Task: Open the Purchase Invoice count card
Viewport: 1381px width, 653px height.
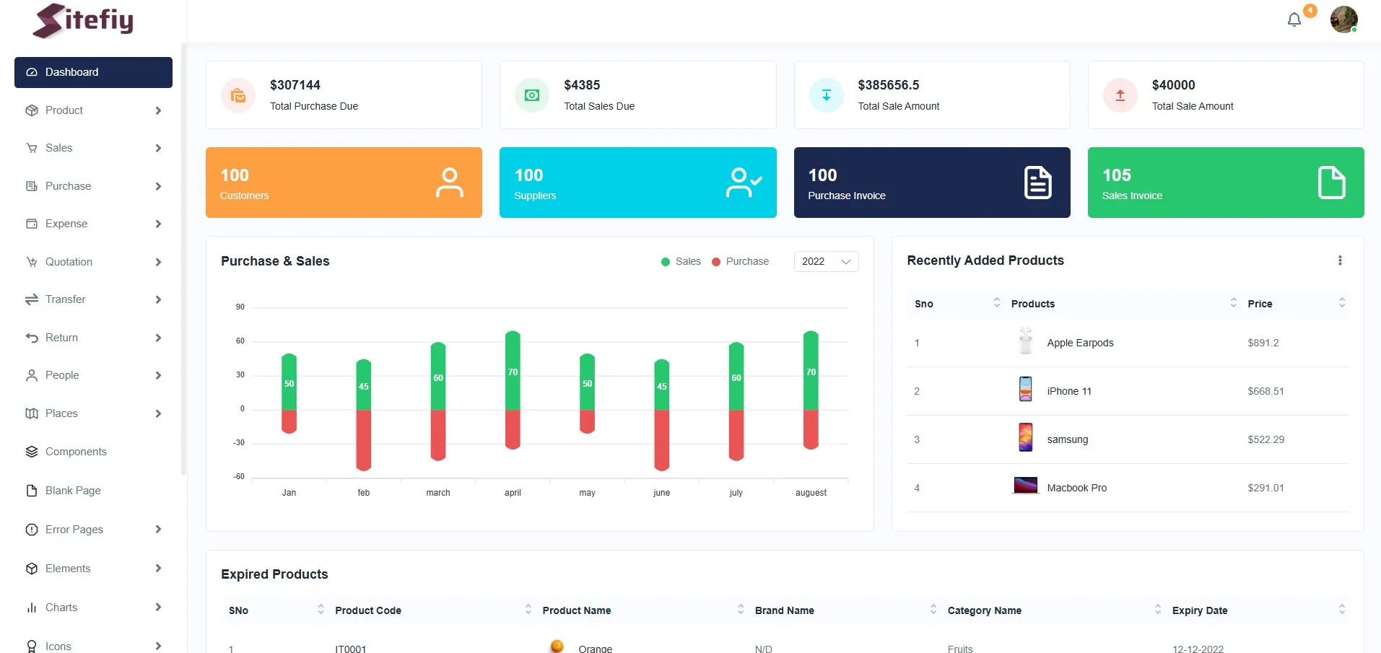Action: [x=932, y=183]
